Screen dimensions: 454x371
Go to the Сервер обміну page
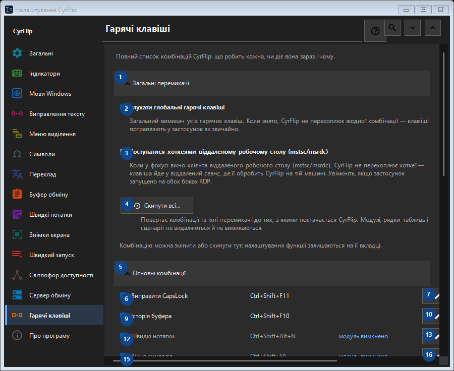tap(54, 295)
